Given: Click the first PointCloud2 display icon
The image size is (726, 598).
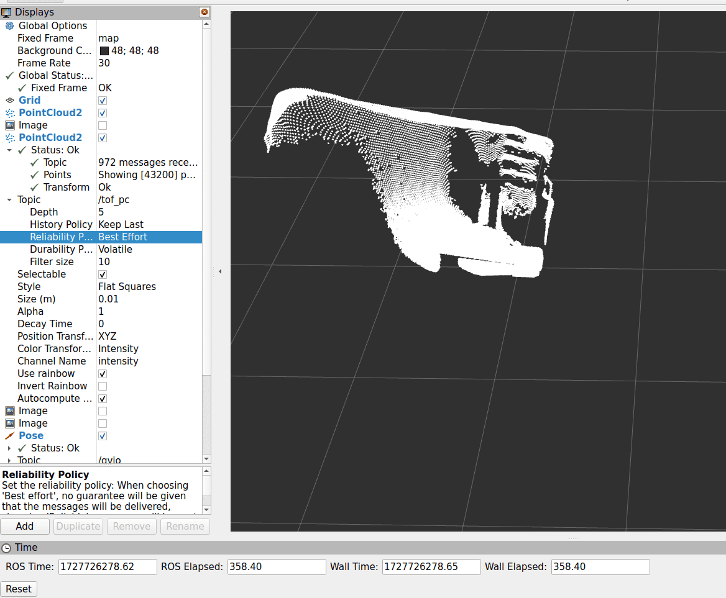Looking at the screenshot, I should 10,113.
